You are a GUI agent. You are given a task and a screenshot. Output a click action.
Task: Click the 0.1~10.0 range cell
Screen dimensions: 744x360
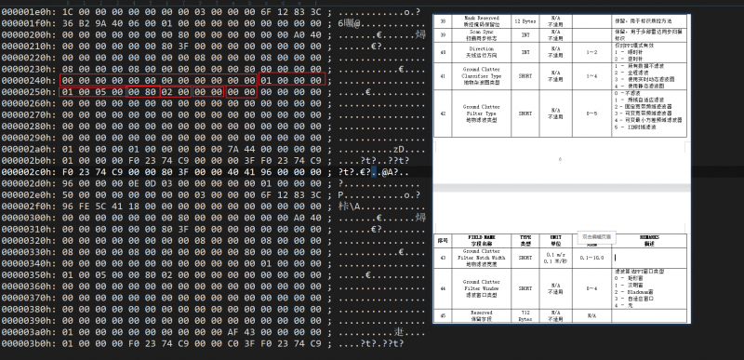click(591, 258)
